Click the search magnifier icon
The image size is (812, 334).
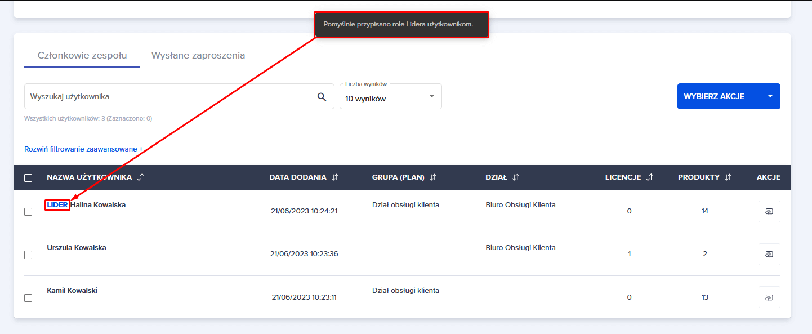click(322, 97)
